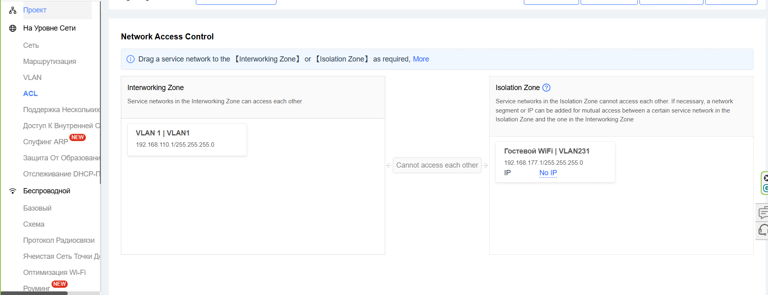Image resolution: width=768 pixels, height=295 pixels.
Task: Collapse the На Уровне Сети menu section
Action: pyautogui.click(x=49, y=28)
